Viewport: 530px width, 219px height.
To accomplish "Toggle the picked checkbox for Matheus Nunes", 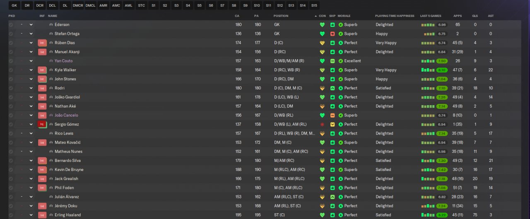I will (11, 152).
